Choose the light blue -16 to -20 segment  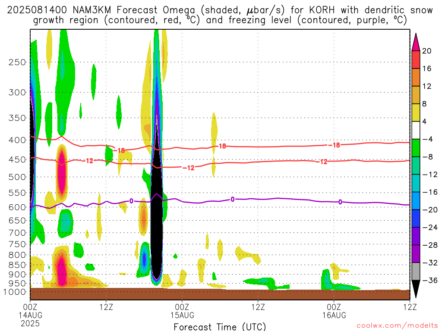click(416, 201)
